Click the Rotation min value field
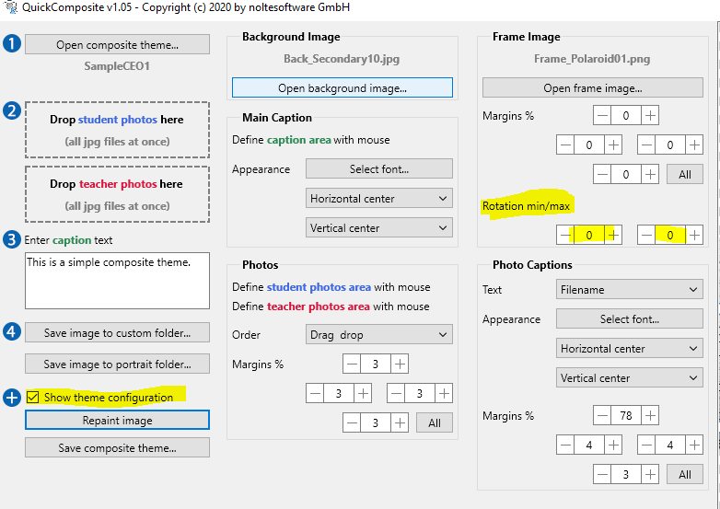 tap(589, 235)
